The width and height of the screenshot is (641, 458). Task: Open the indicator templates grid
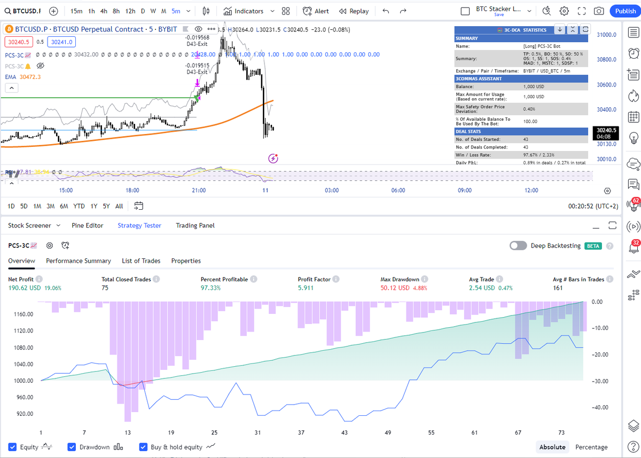(x=286, y=11)
